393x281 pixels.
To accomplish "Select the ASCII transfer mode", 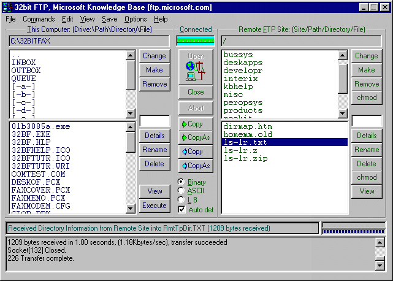I will 181,191.
